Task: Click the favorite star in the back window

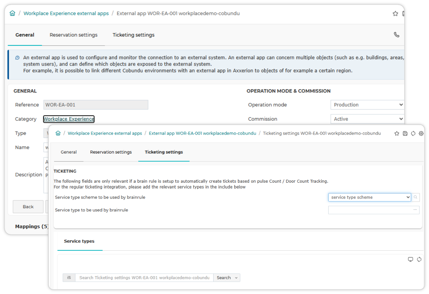Action: [x=396, y=13]
